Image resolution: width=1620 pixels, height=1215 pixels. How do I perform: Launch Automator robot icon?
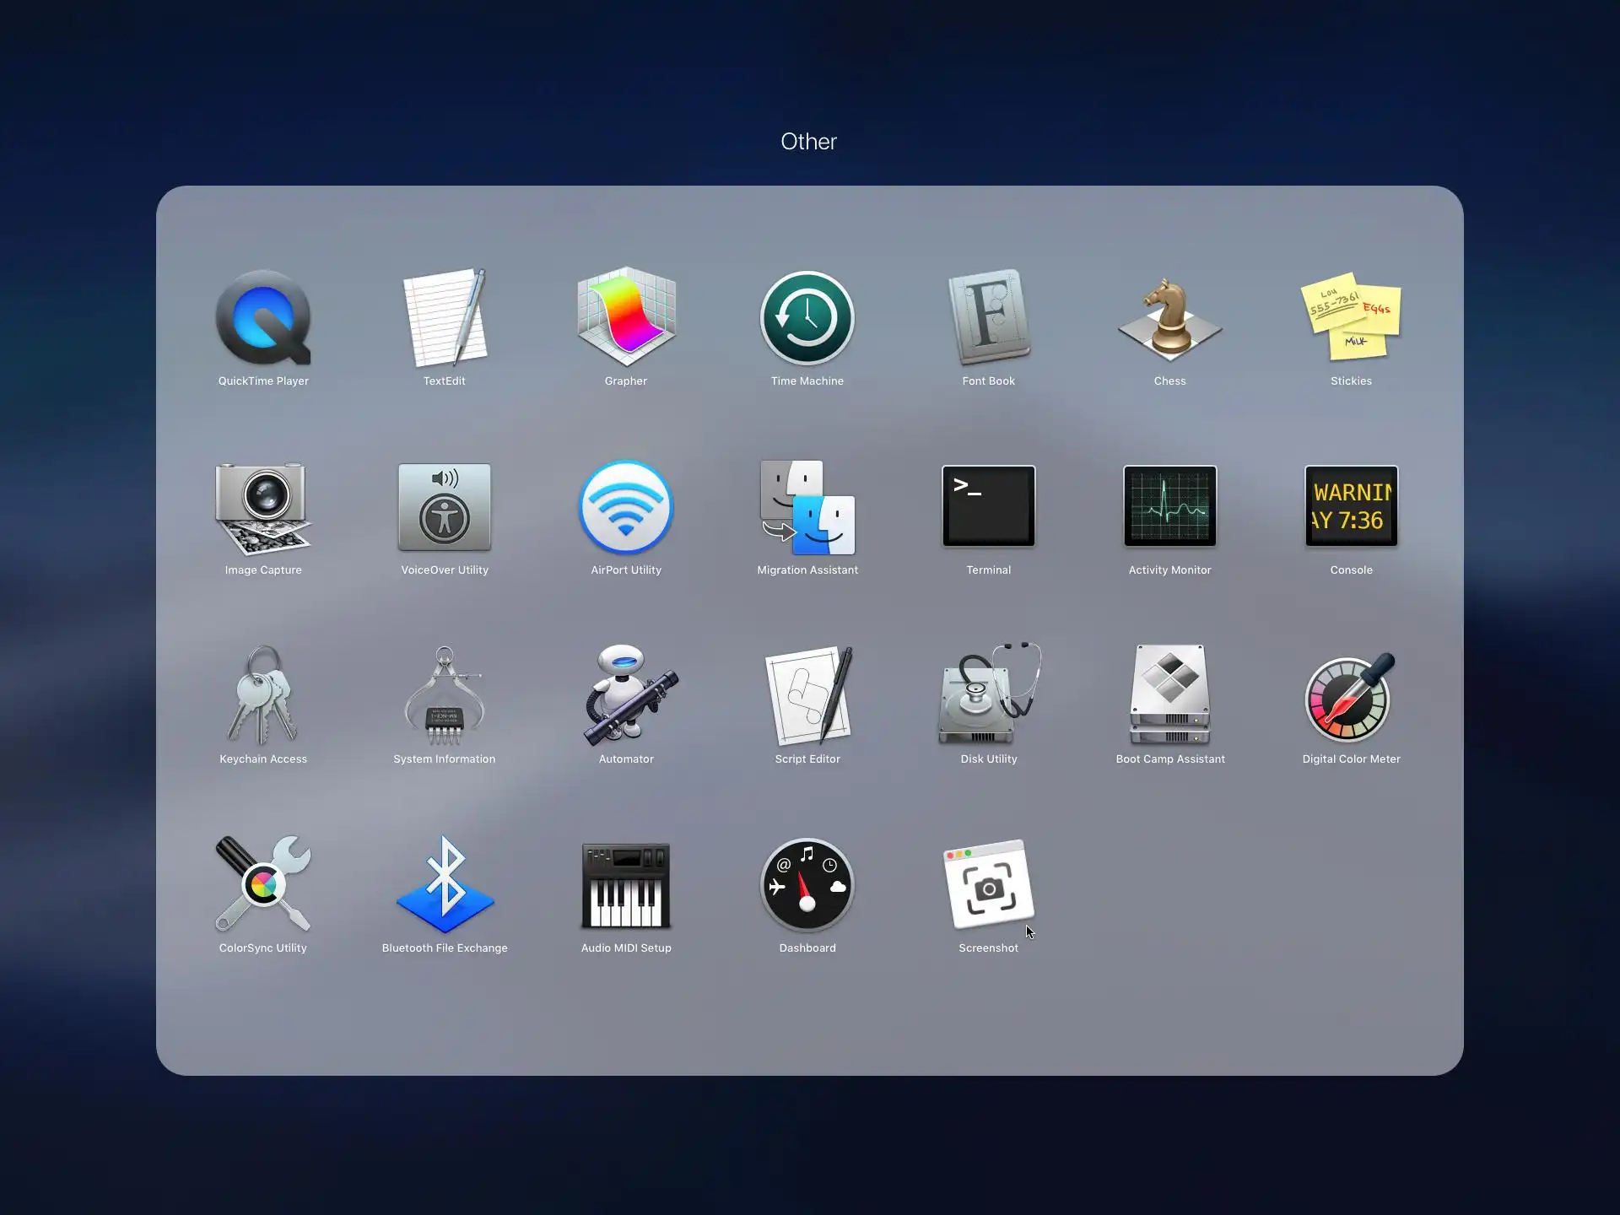(x=626, y=695)
